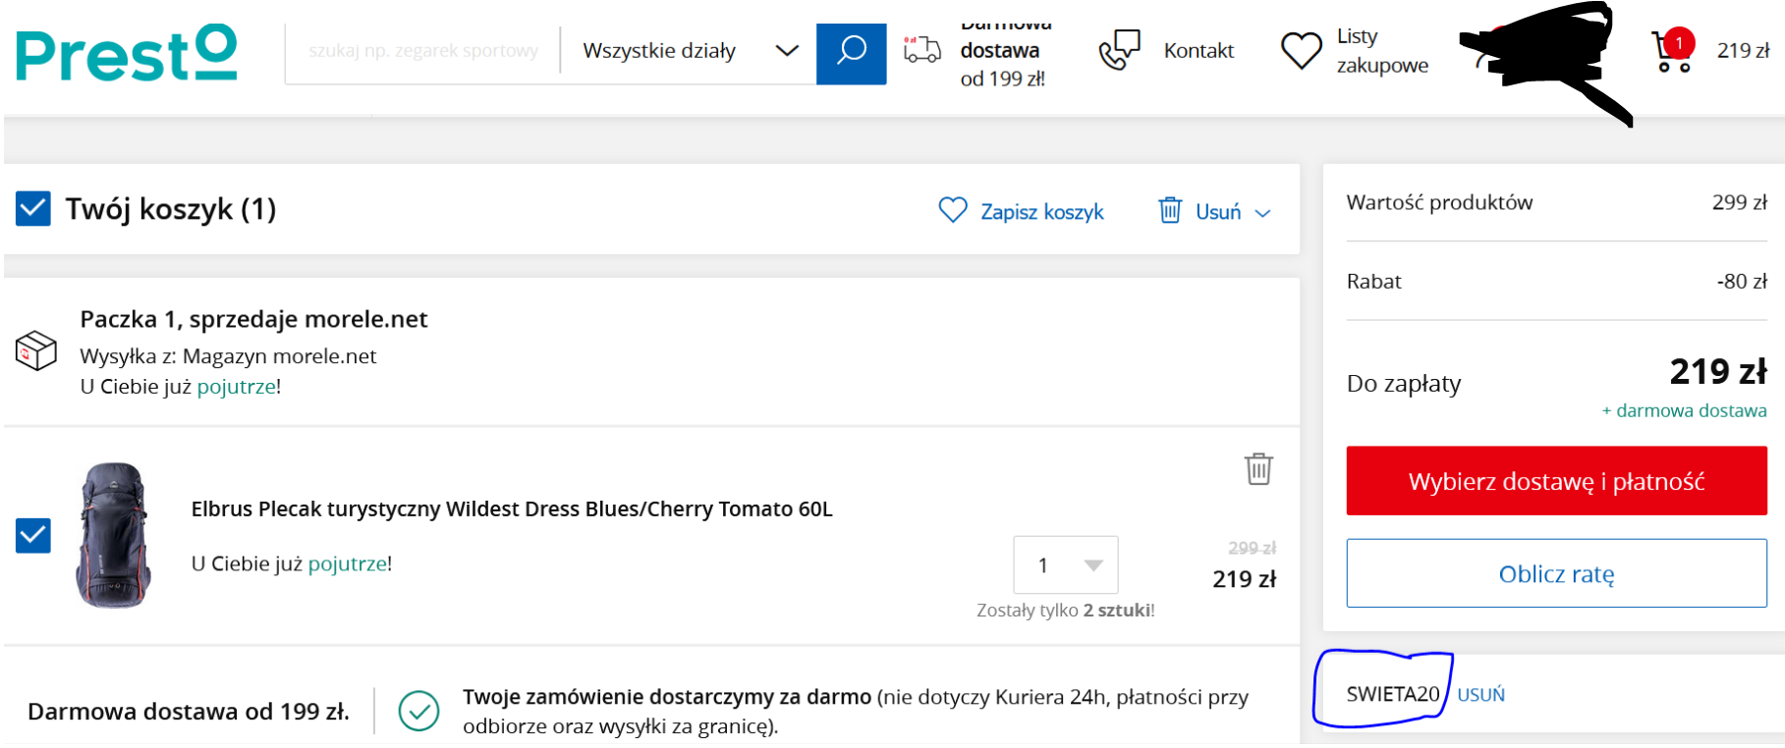This screenshot has height=748, width=1785.
Task: Click the free delivery truck icon
Action: [921, 50]
